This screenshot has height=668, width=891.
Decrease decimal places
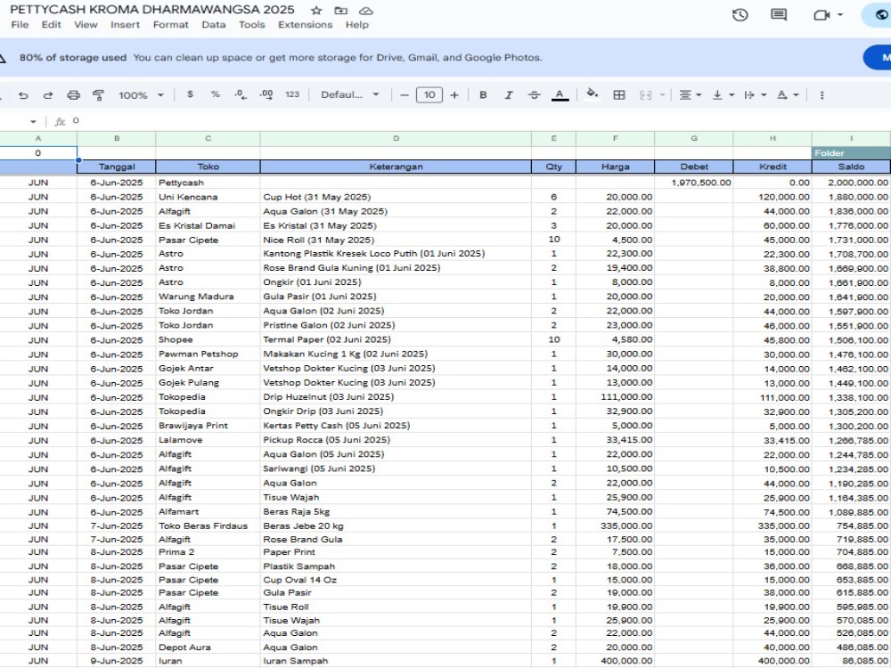pyautogui.click(x=241, y=95)
